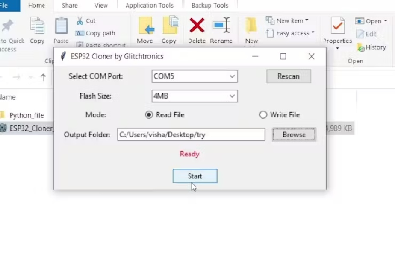Click the Cut scissors icon

[80, 20]
